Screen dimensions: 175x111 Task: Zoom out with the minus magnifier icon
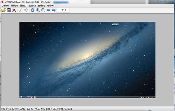coord(43,10)
